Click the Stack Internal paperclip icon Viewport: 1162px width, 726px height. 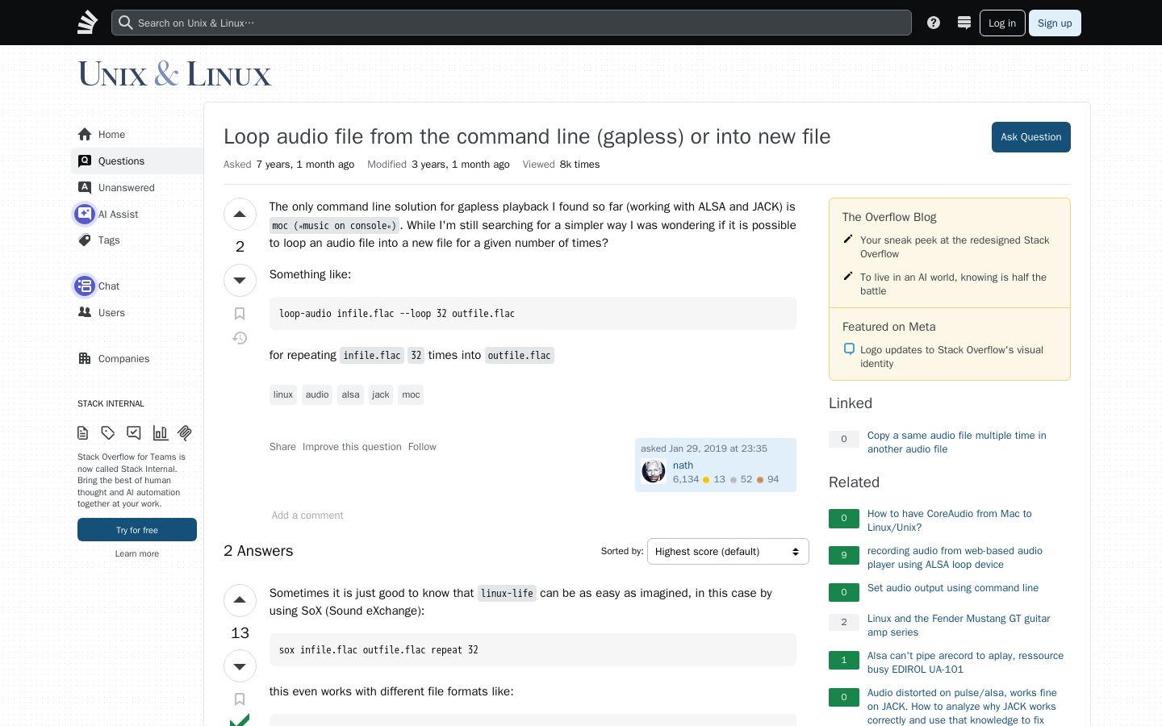tap(185, 433)
